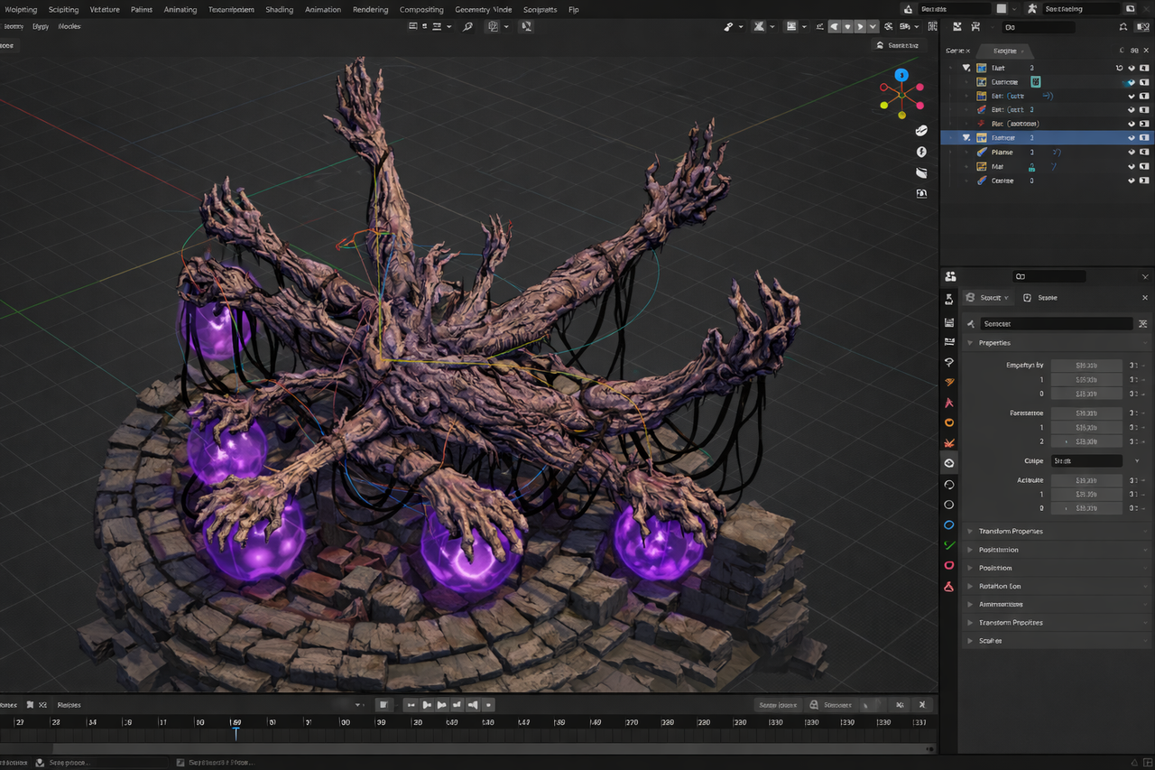
Task: Open the green checkmark properties tab
Action: pyautogui.click(x=949, y=545)
